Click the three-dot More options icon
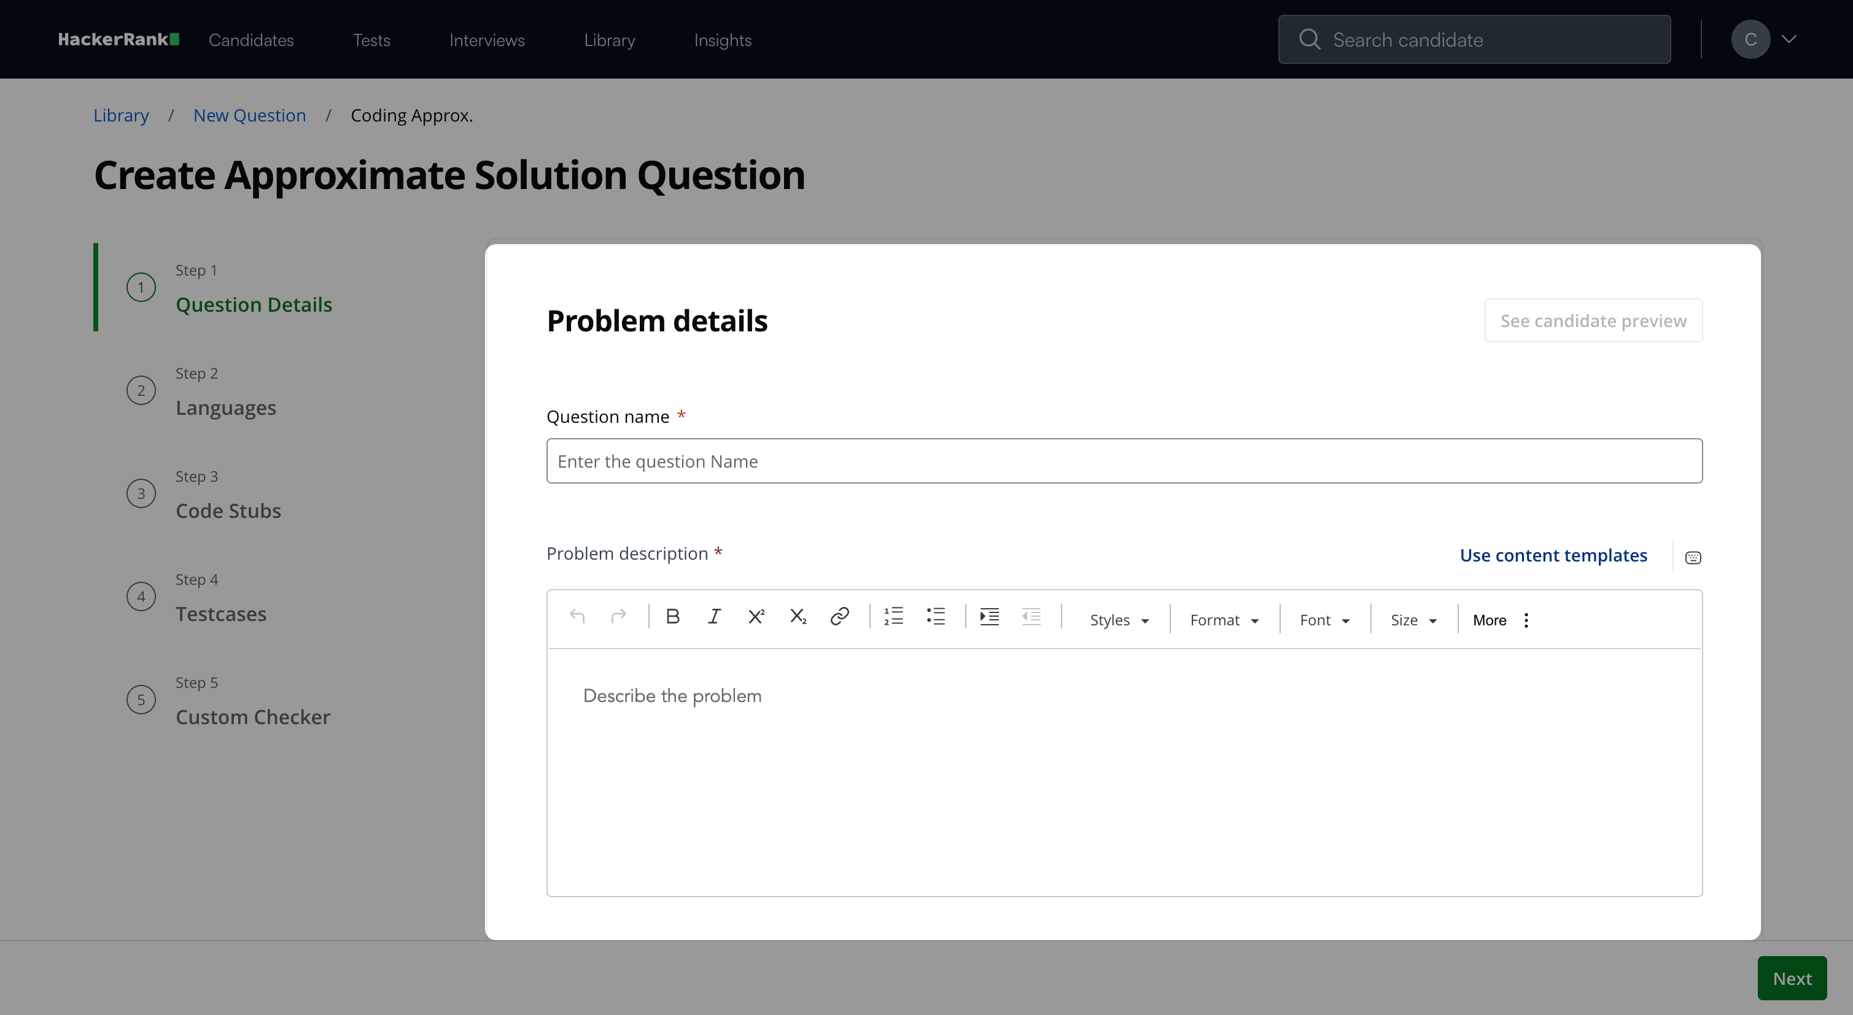The width and height of the screenshot is (1853, 1015). point(1526,620)
